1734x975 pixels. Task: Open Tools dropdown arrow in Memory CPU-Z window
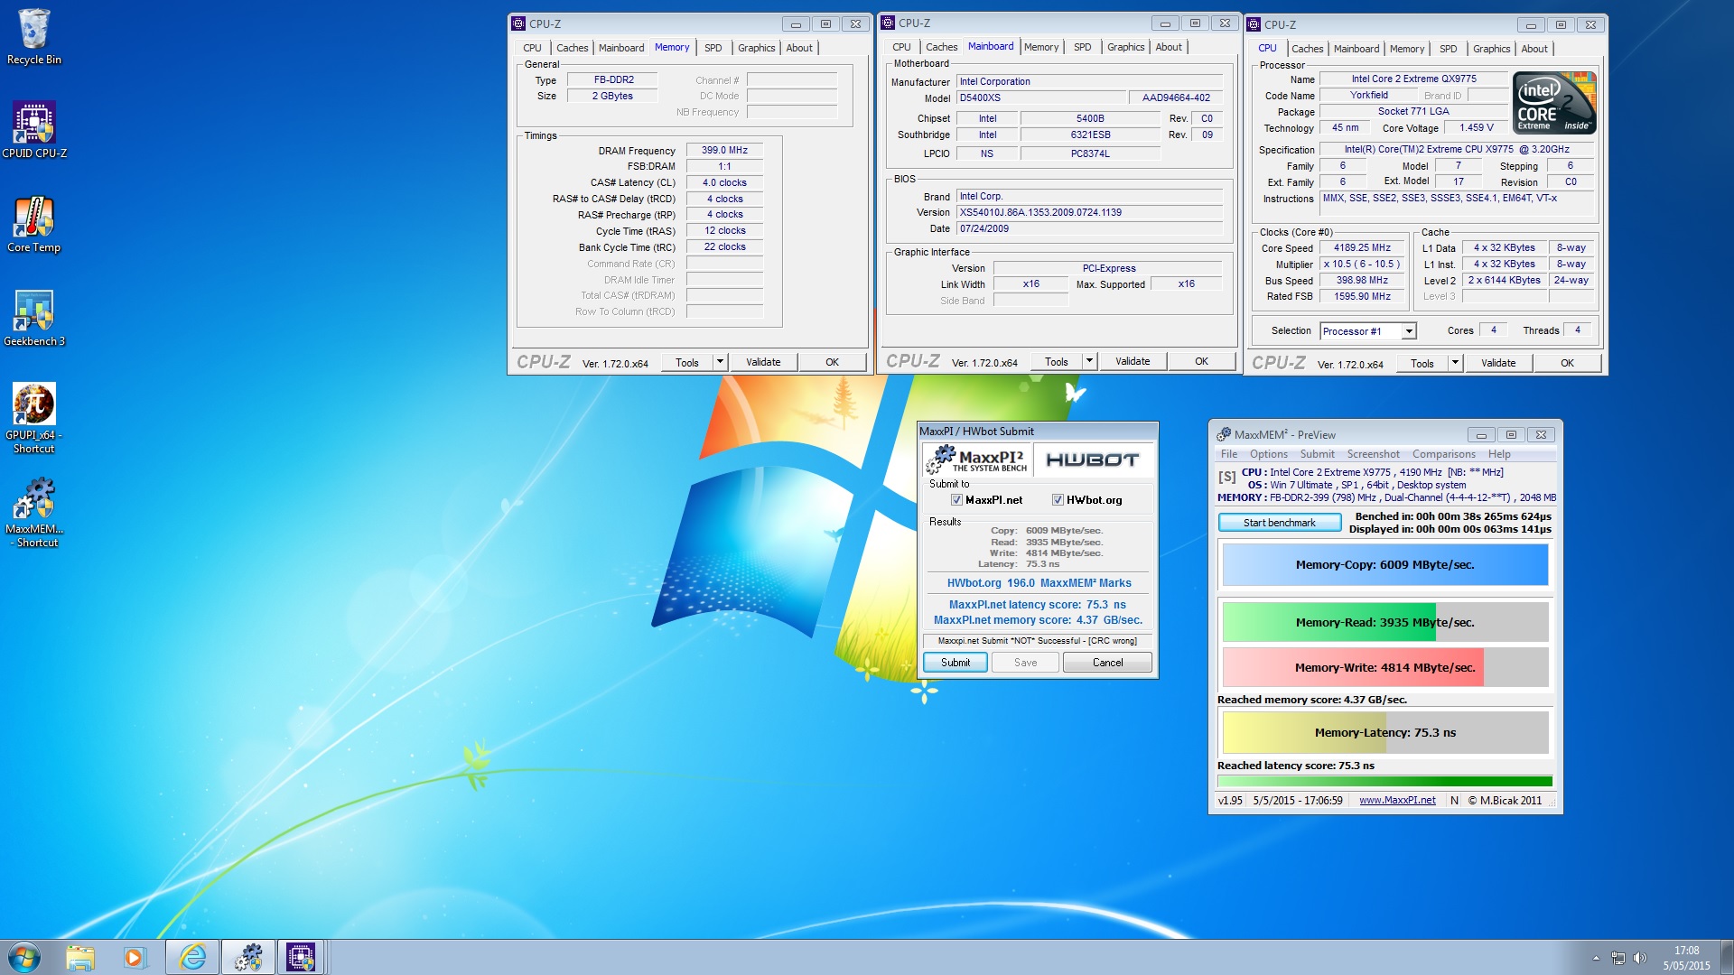click(720, 362)
